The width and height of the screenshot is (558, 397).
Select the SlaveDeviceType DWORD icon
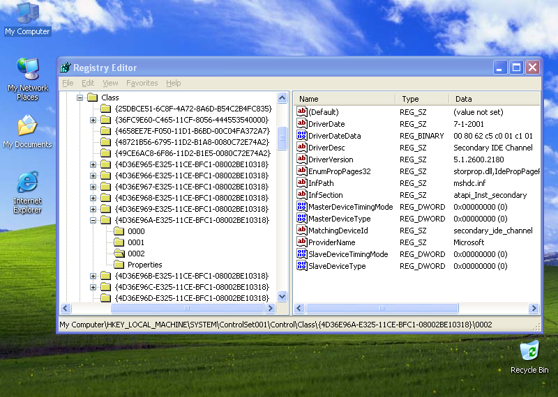(301, 266)
